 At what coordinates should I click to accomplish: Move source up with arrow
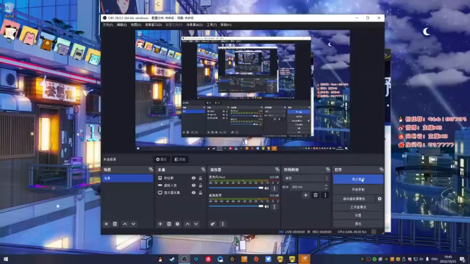click(187, 224)
